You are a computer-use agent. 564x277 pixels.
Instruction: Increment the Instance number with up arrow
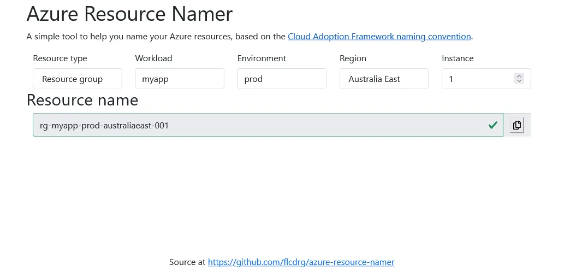coord(519,76)
